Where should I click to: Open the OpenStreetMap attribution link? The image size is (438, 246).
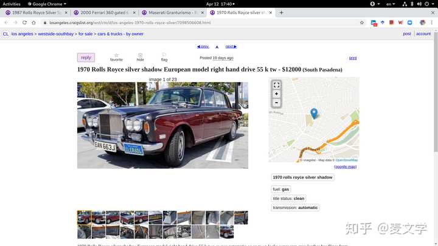346,160
